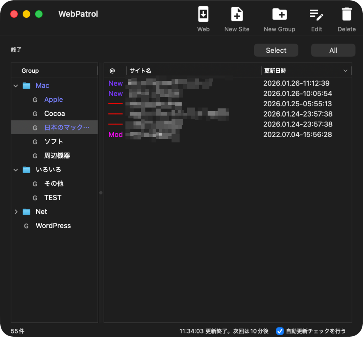The image size is (363, 337).
Task: Click the Edit toolbar icon
Action: (x=316, y=15)
